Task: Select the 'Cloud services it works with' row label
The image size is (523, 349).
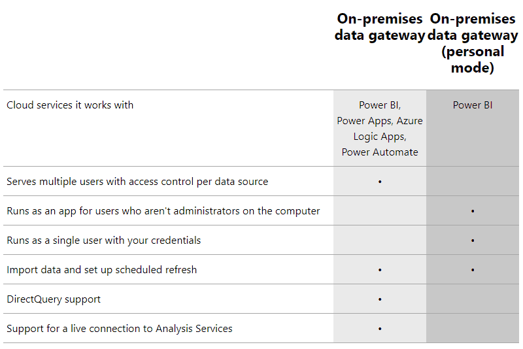Action: click(70, 105)
